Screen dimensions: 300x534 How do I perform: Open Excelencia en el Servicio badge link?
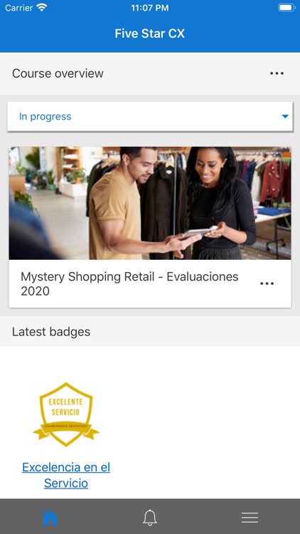click(66, 475)
